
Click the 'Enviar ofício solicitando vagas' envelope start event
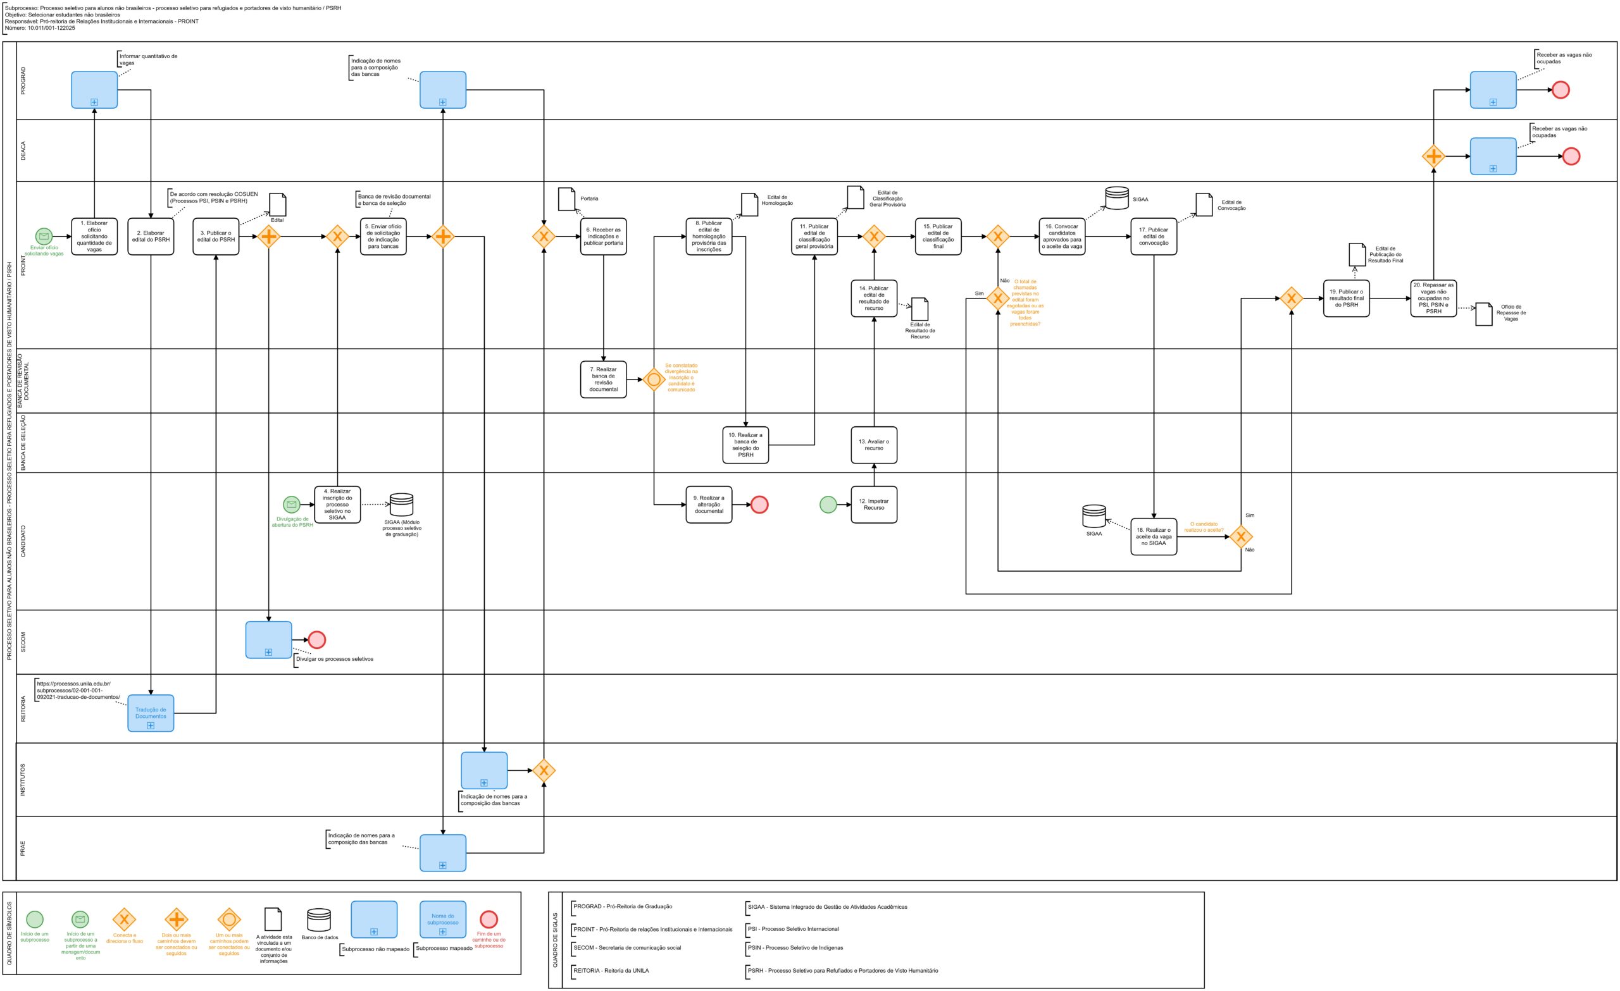(x=44, y=236)
